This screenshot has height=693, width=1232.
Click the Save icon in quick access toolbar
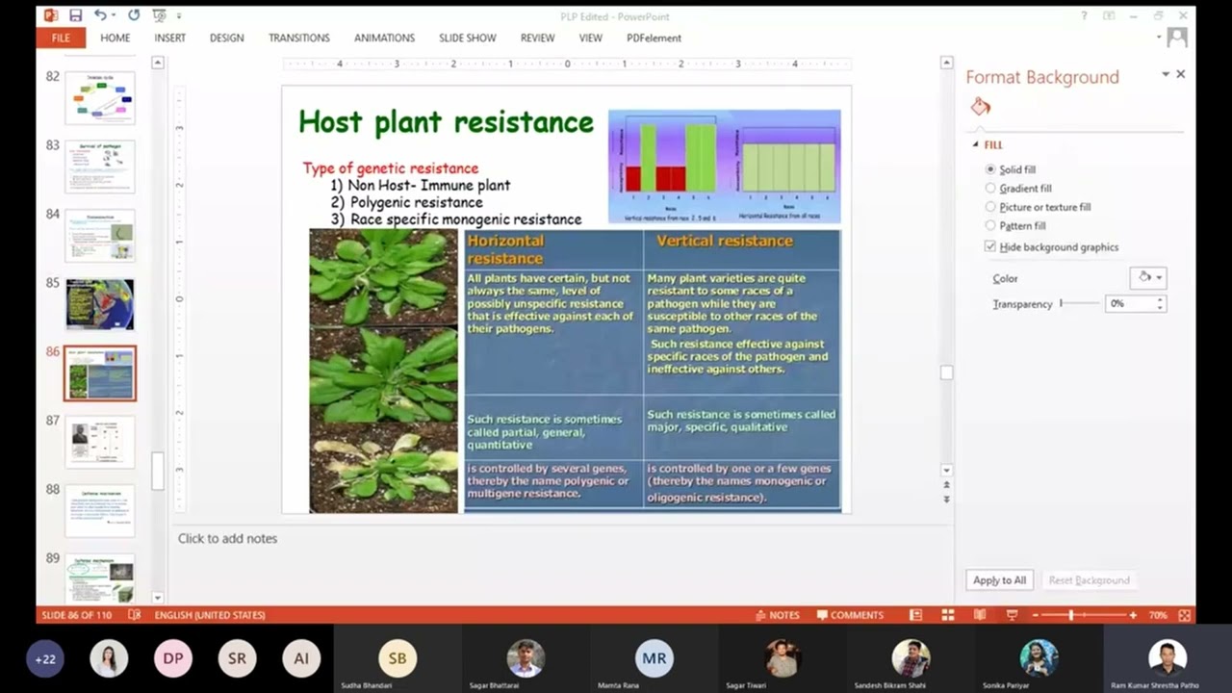[x=75, y=15]
